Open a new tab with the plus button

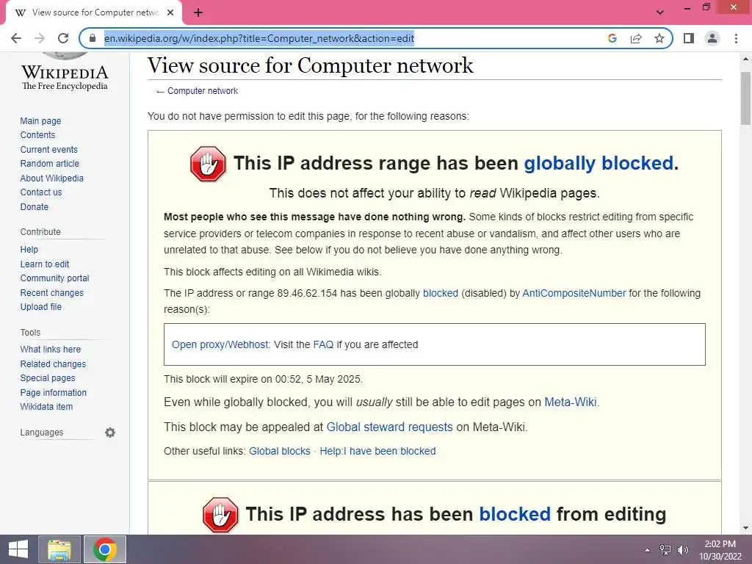pyautogui.click(x=198, y=12)
